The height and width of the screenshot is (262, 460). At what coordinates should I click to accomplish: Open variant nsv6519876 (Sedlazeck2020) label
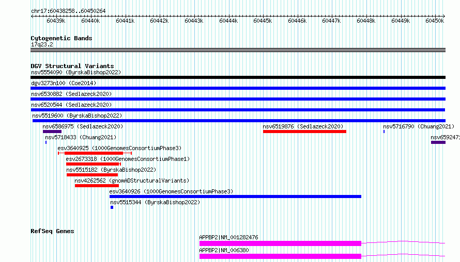(303, 126)
